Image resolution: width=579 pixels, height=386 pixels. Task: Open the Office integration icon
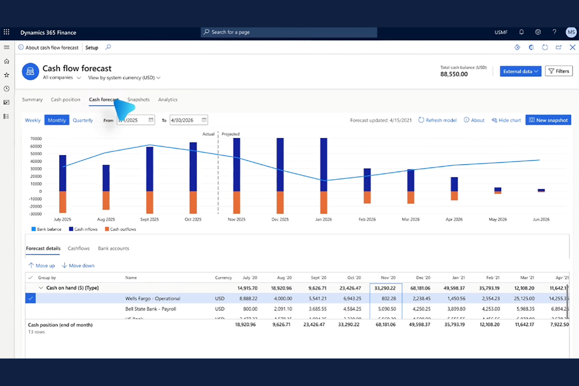531,47
